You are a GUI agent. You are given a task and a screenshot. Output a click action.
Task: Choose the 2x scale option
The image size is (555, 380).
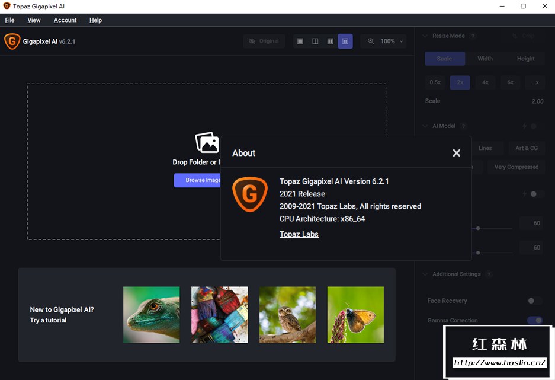[460, 82]
